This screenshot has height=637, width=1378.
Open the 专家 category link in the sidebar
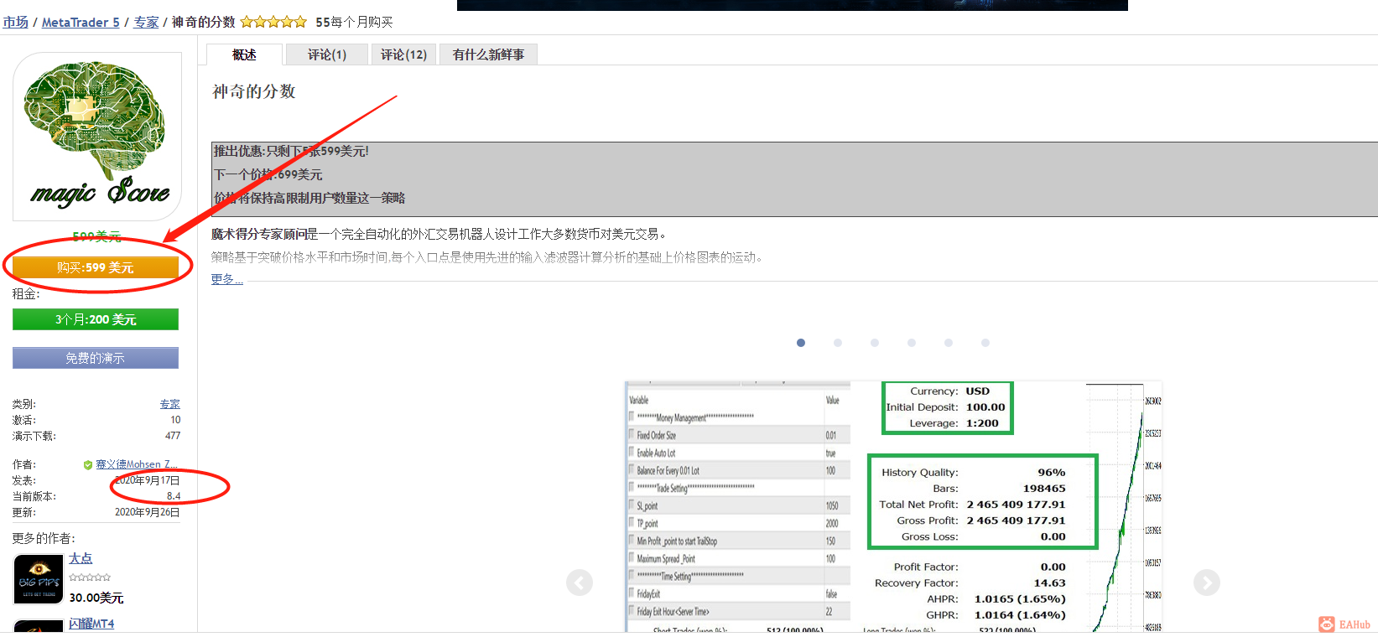(x=170, y=404)
